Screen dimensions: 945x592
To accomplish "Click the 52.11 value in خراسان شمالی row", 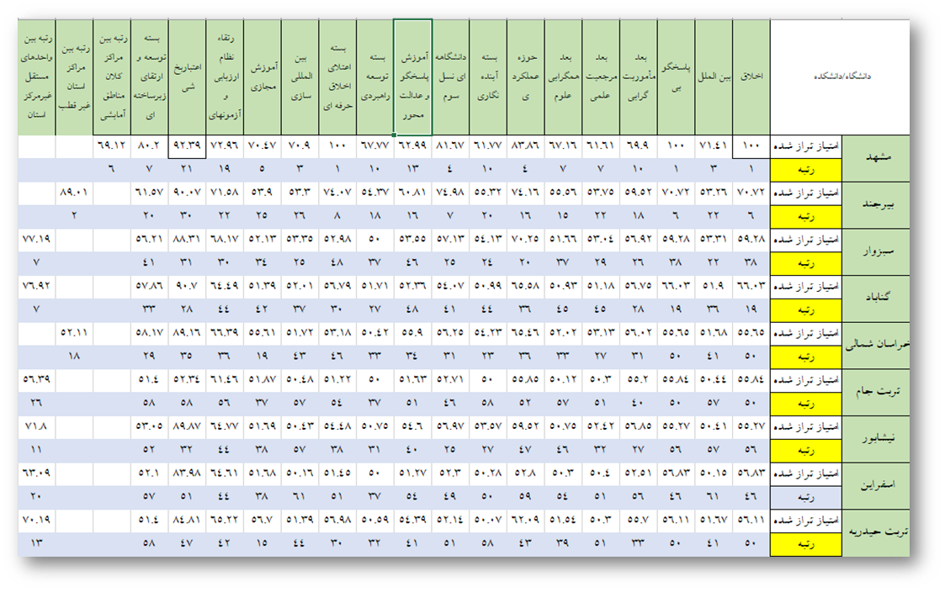I will 74,334.
